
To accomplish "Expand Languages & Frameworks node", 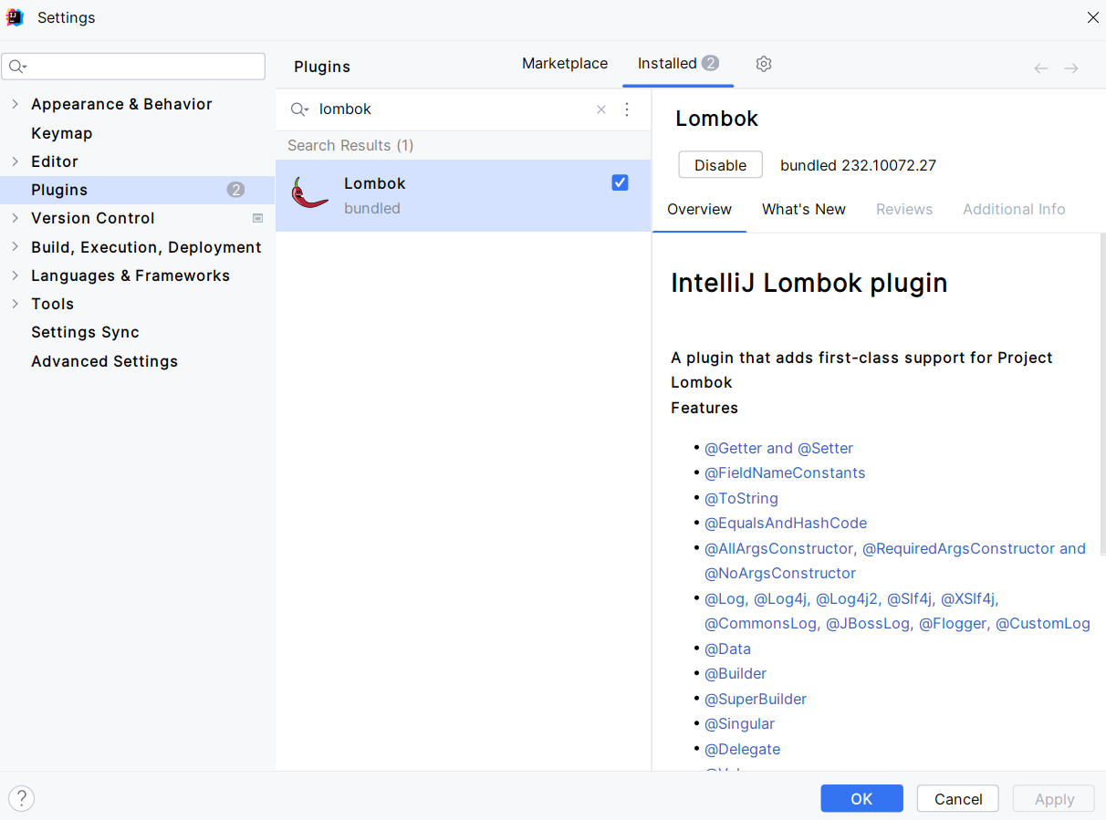I will coord(15,275).
